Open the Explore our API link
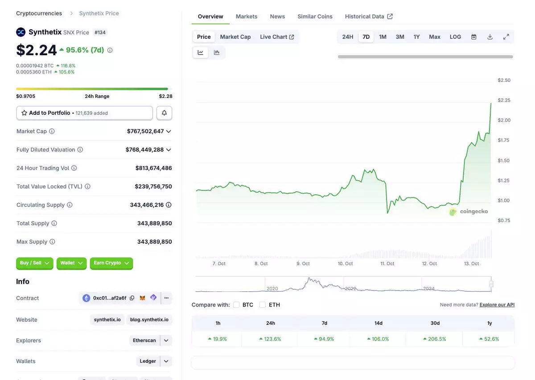Screen dimensions: 535x380 click(497, 305)
